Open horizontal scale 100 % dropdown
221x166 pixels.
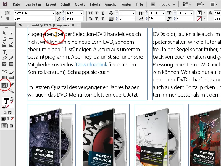pos(191,13)
